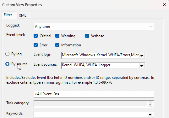This screenshot has height=118, width=169.
Task: Close the Custom View Properties dialog
Action: click(165, 4)
